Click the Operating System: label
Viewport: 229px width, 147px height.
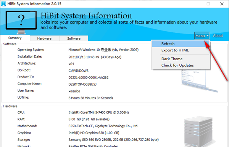pos(31,50)
